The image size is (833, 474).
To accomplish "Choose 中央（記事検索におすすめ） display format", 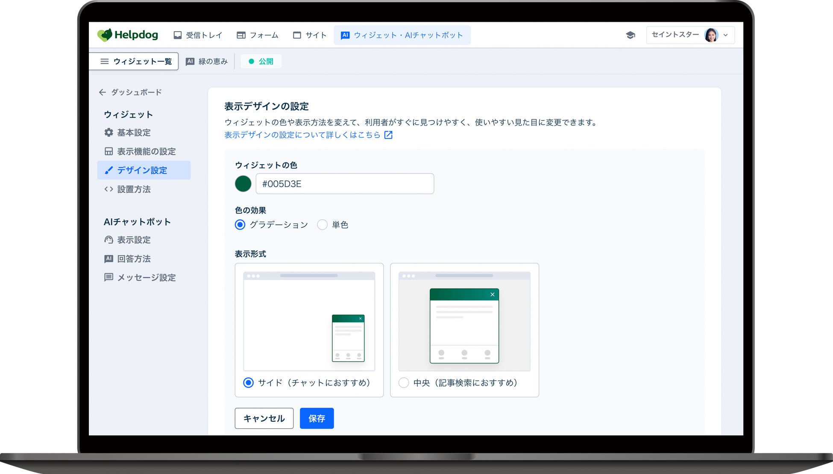I will point(404,383).
